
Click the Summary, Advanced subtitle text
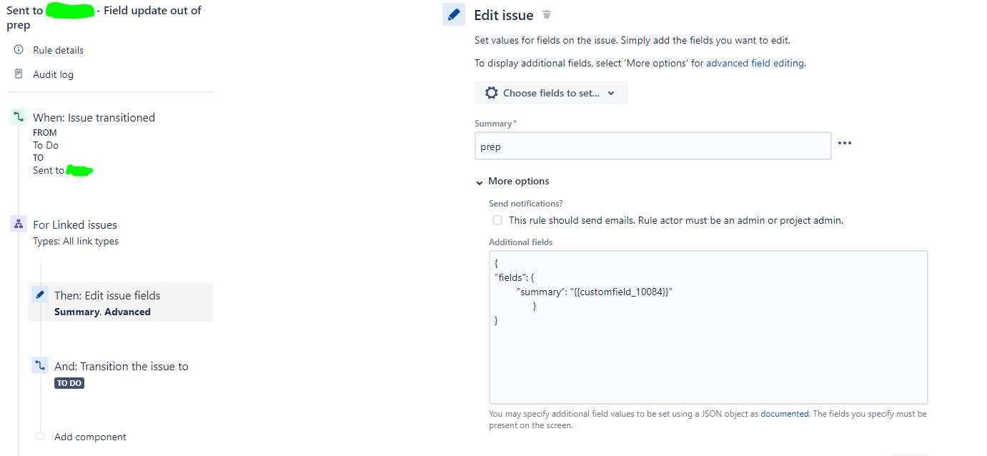click(x=102, y=312)
